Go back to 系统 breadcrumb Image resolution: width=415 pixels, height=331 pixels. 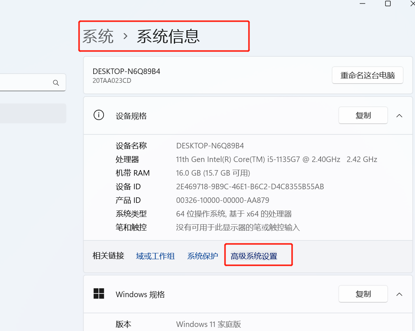[98, 36]
